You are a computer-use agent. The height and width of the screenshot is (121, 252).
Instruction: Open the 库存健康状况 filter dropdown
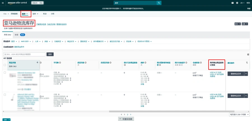(x=99, y=41)
